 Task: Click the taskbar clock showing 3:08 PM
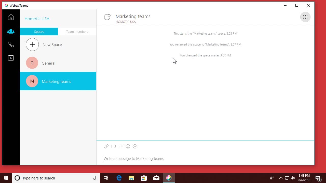(x=304, y=178)
